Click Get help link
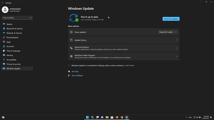This screenshot has width=214, height=120. pyautogui.click(x=75, y=71)
